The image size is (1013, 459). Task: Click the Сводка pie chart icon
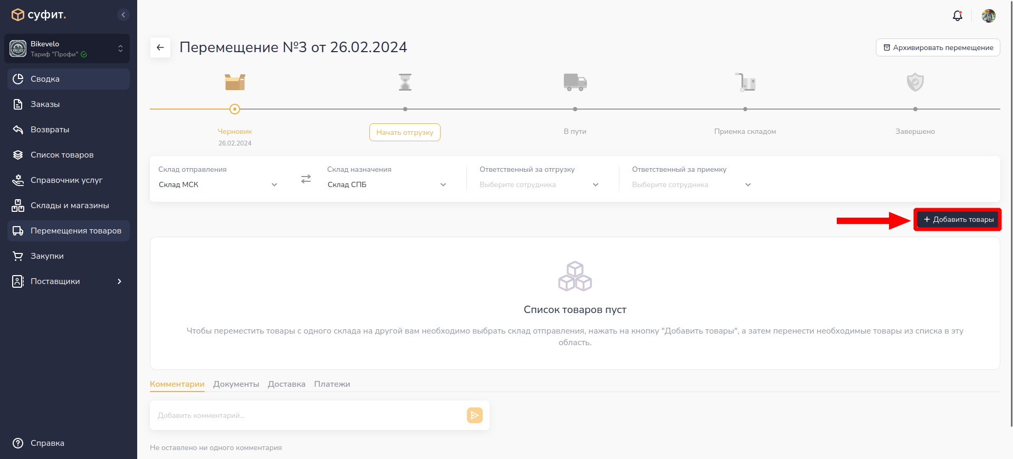[18, 79]
